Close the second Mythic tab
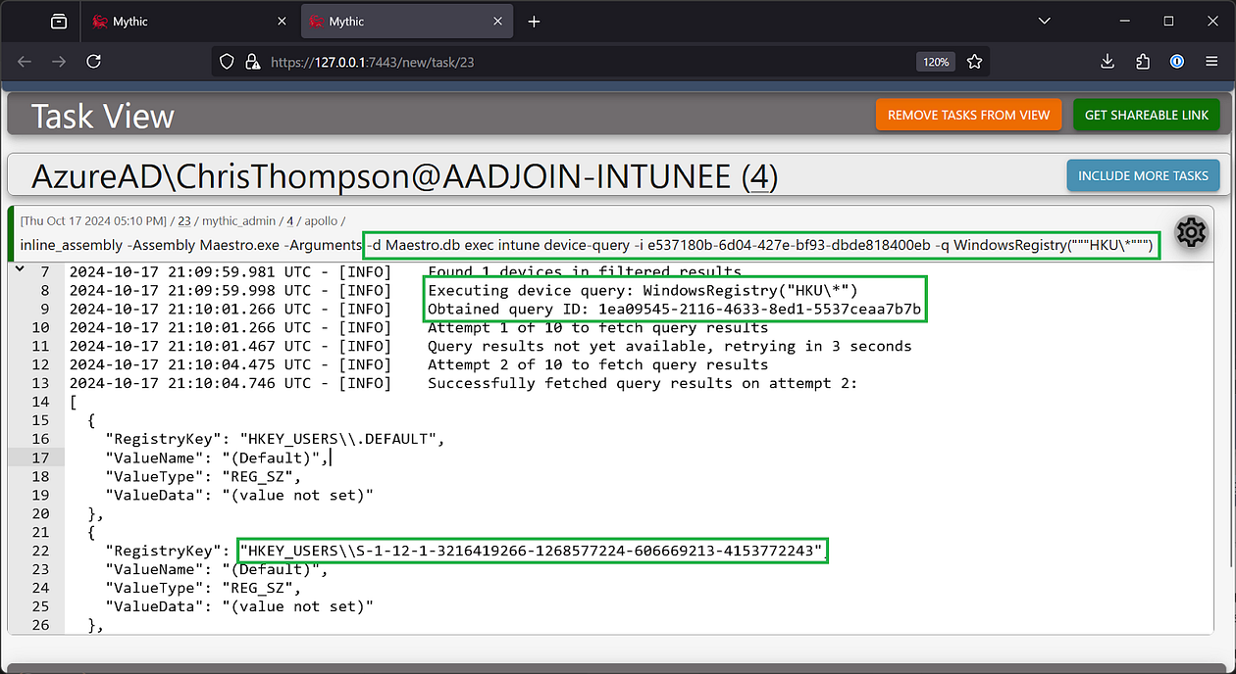This screenshot has width=1236, height=674. tap(499, 22)
